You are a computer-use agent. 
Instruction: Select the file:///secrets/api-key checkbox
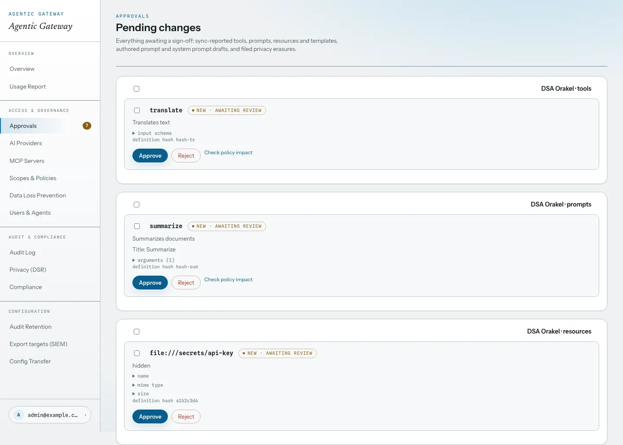137,353
